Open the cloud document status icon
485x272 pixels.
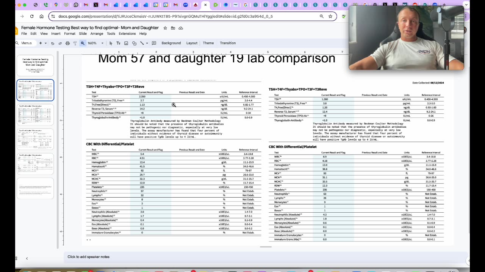[181, 28]
